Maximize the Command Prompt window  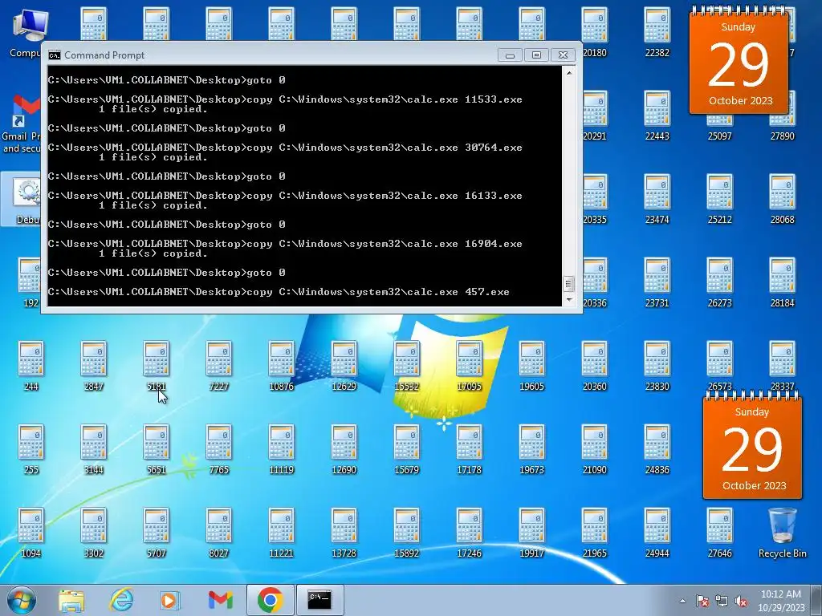536,55
